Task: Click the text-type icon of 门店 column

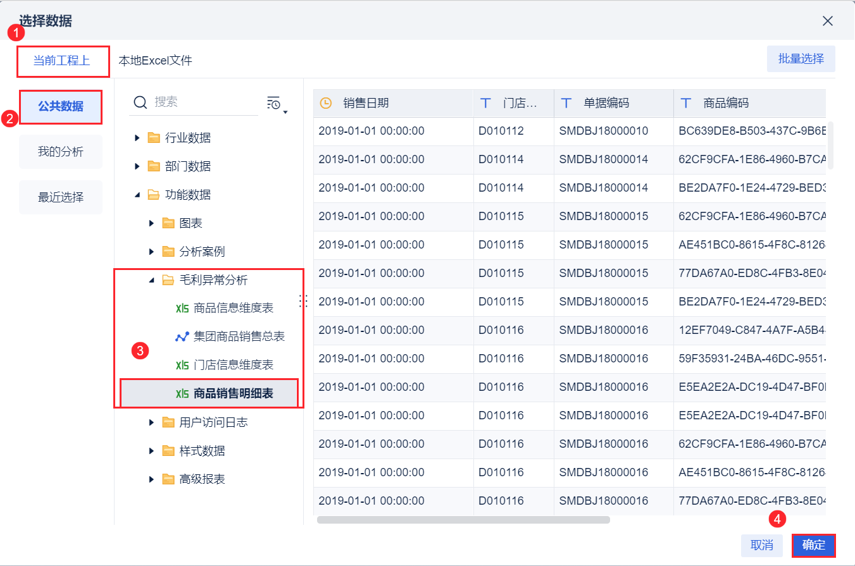Action: coord(486,103)
